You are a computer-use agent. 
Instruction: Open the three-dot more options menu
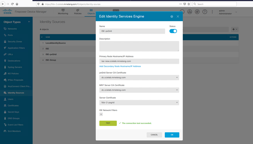[212, 12]
